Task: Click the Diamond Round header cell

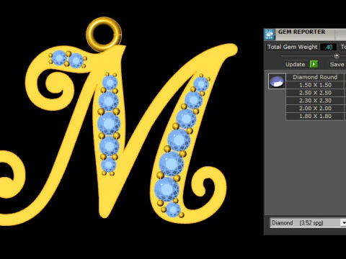Action: point(315,77)
